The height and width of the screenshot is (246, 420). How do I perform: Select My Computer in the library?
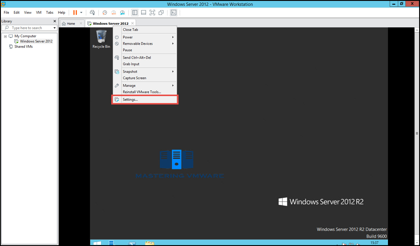click(x=25, y=36)
